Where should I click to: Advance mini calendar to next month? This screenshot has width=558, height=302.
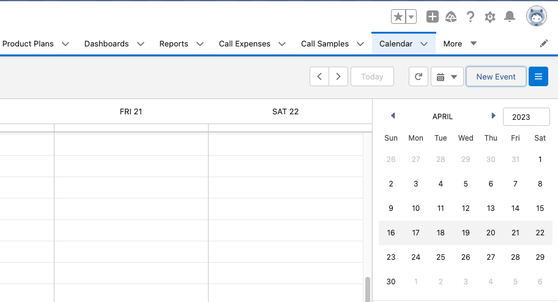tap(494, 116)
